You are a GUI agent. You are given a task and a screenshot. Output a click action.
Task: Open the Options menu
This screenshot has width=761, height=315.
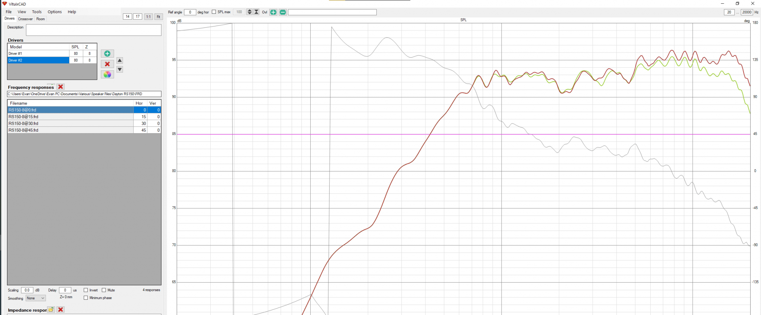tap(55, 12)
